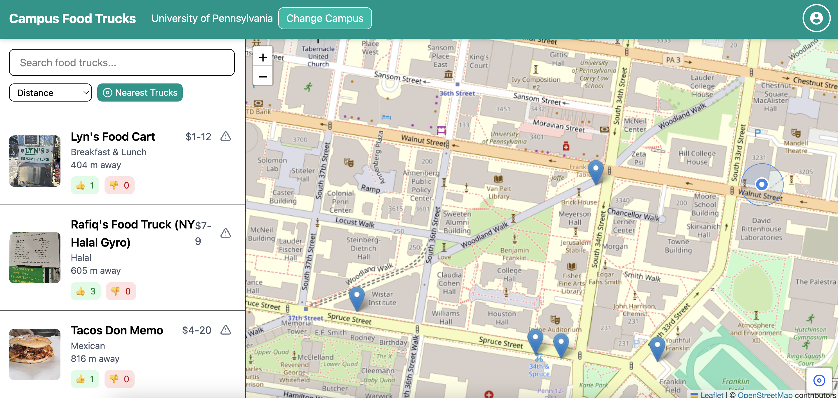Click the $4-20 price of Tacos Don Memo
The image size is (838, 398).
click(x=197, y=330)
